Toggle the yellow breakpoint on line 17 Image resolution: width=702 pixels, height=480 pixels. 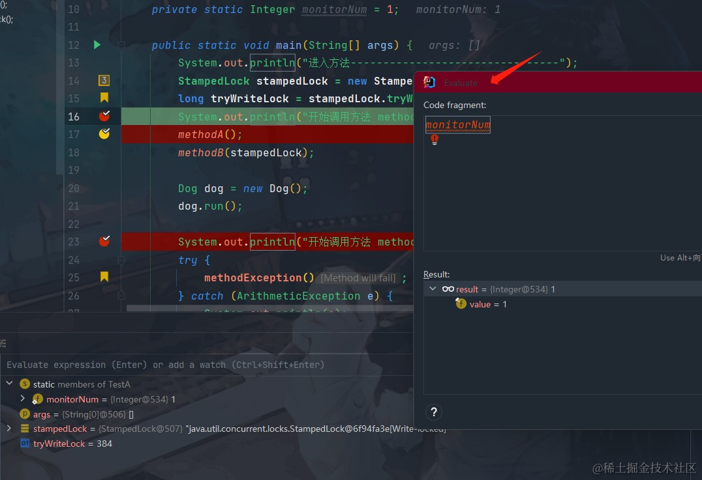(x=104, y=134)
